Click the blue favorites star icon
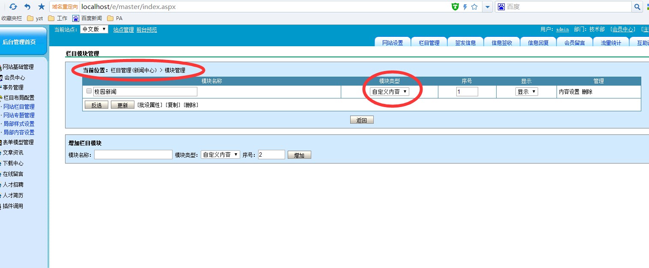 [x=42, y=7]
